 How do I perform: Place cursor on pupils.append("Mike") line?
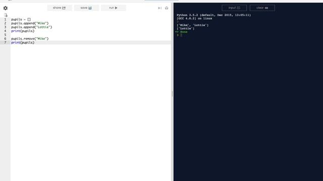(x=30, y=23)
